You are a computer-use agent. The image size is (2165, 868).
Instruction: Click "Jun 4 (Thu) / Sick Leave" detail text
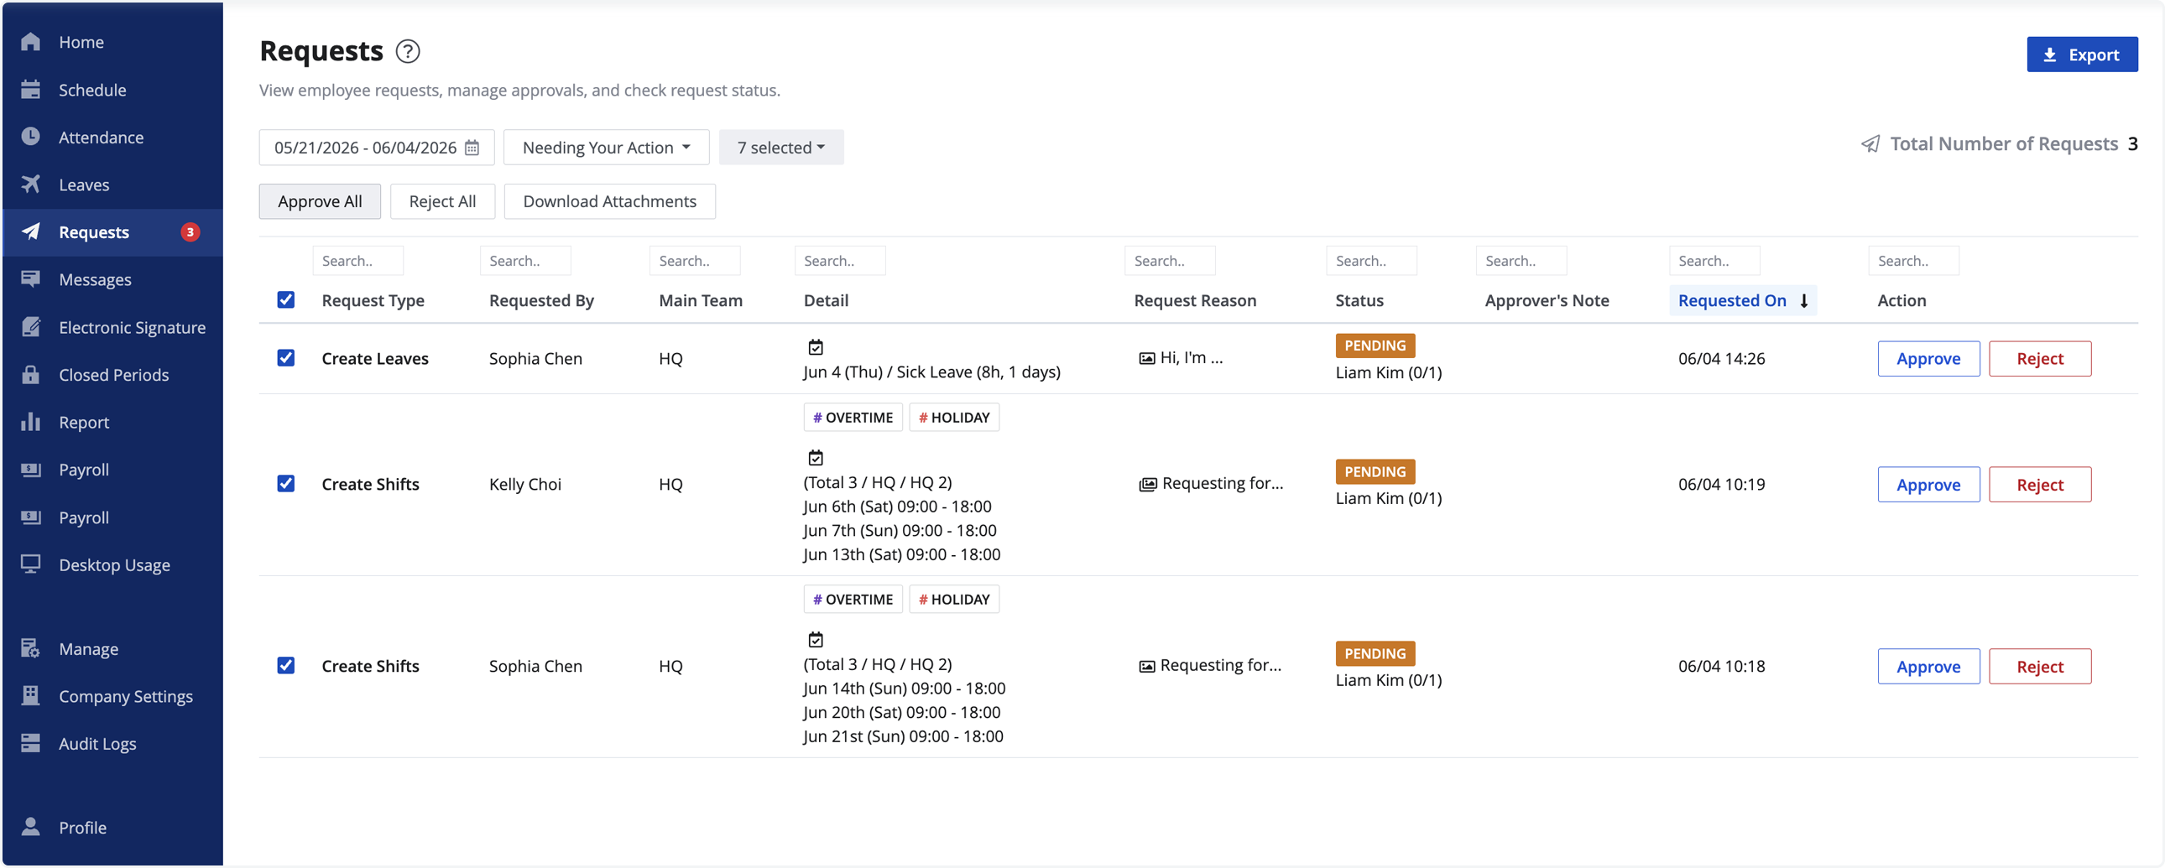tap(931, 372)
